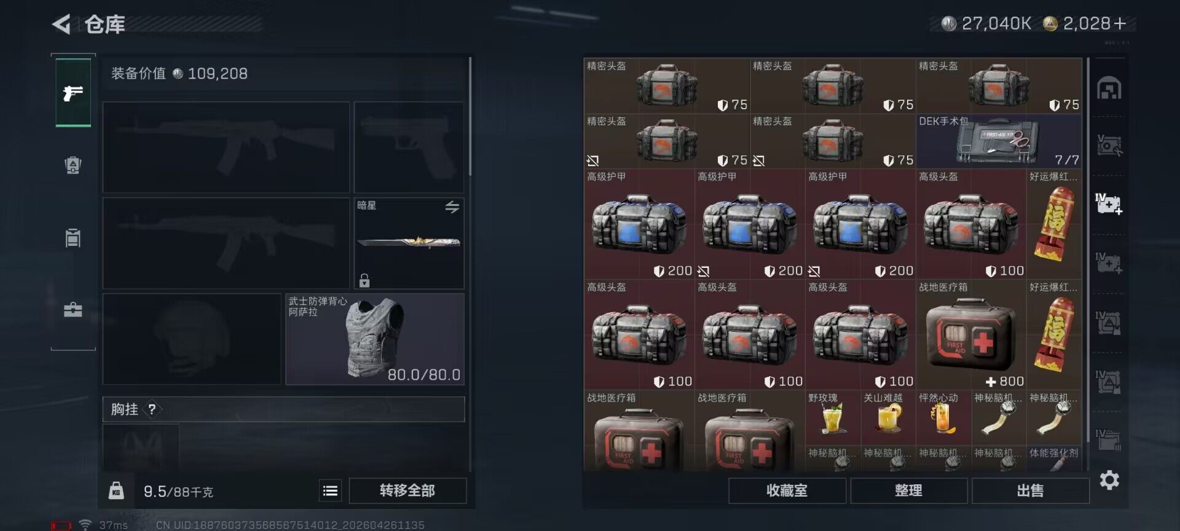Open the settings gear icon
This screenshot has width=1180, height=531.
point(1109,480)
